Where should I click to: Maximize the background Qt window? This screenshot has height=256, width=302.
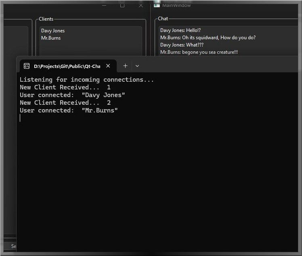pyautogui.click(x=122, y=6)
